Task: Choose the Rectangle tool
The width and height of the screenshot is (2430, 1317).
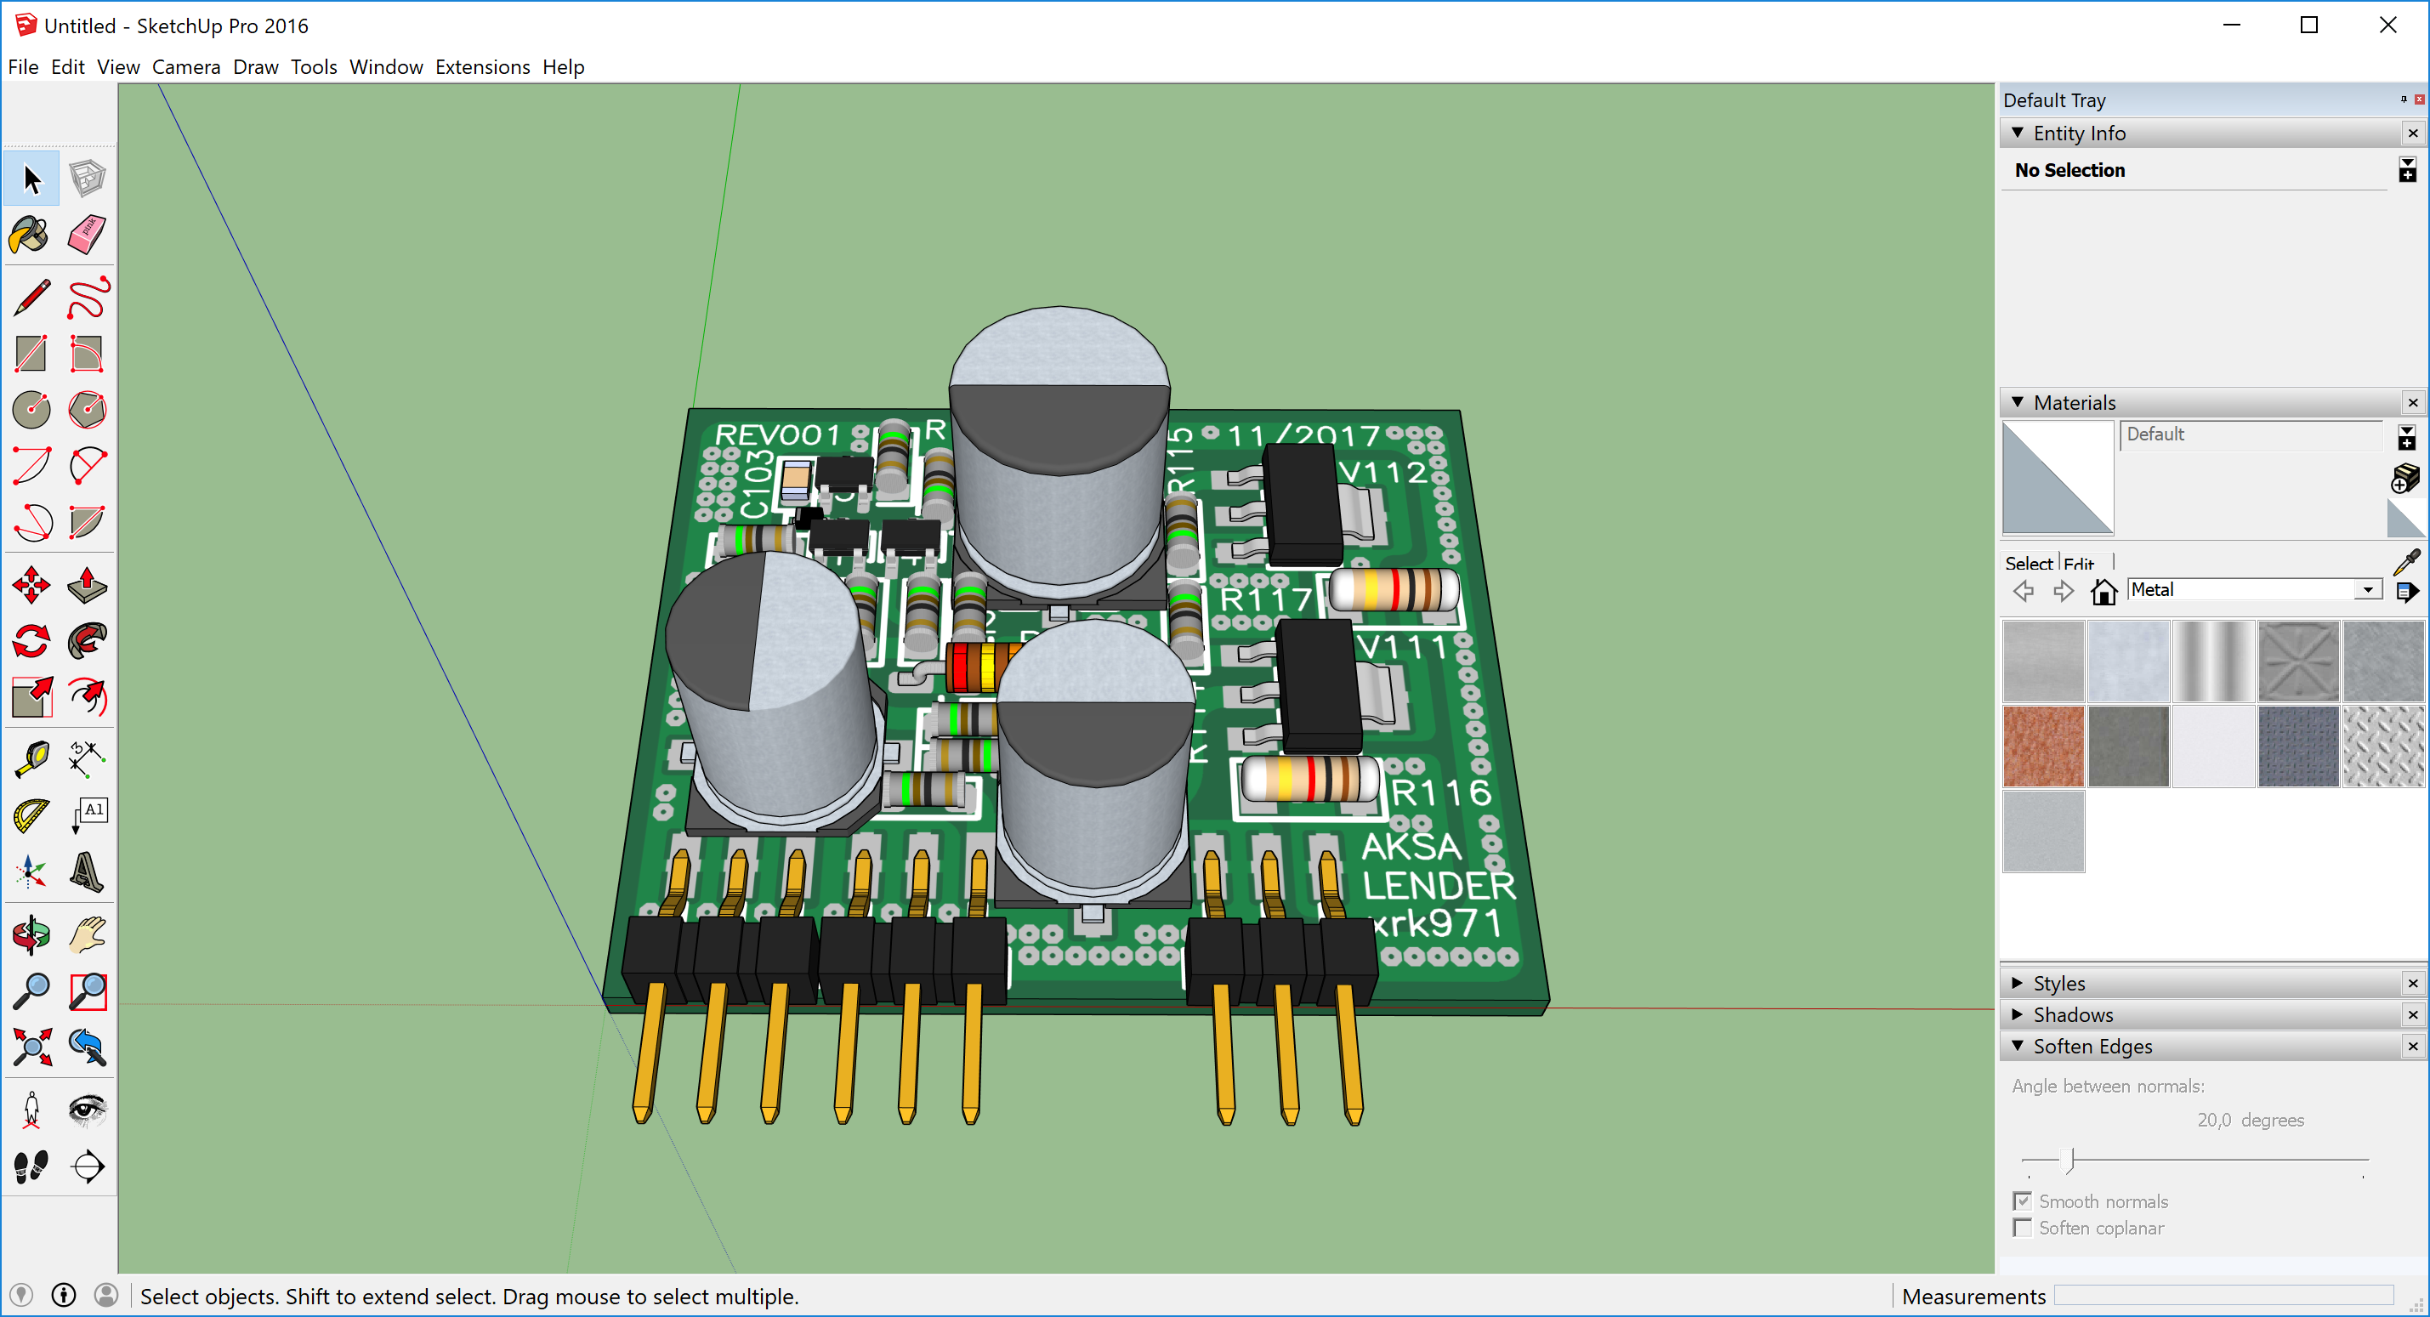Action: (x=31, y=354)
